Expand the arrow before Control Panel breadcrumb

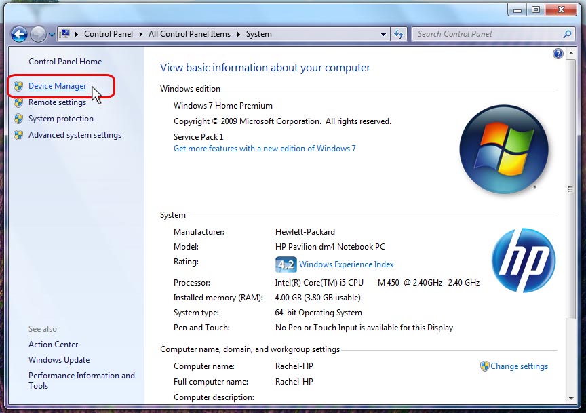point(76,34)
